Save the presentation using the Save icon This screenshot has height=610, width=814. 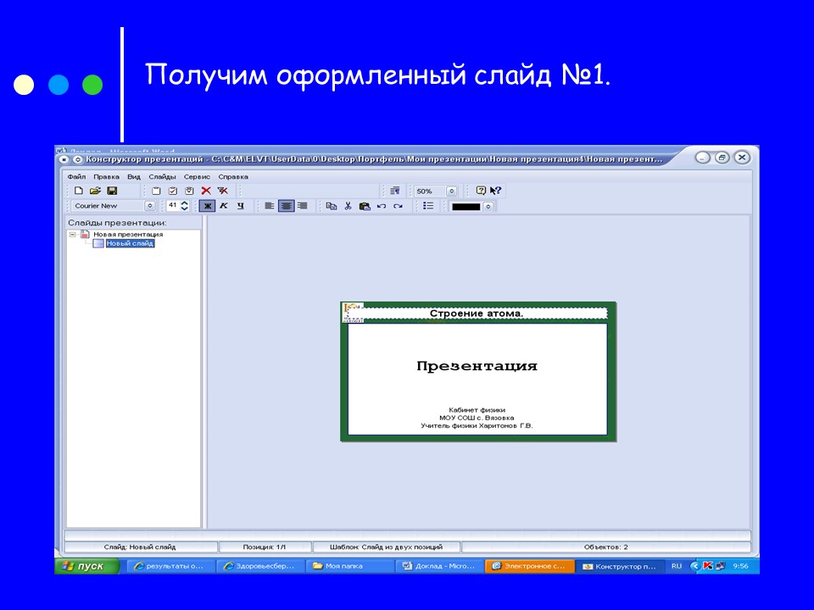(112, 191)
